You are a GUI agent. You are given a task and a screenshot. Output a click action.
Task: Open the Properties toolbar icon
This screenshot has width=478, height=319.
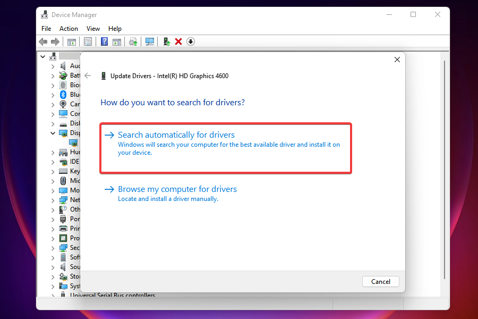(88, 41)
